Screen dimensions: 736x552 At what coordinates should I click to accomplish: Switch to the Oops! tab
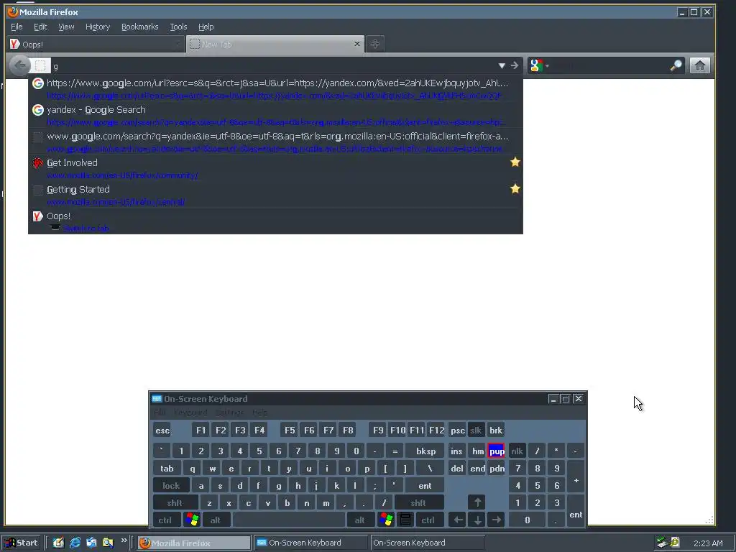coord(96,44)
